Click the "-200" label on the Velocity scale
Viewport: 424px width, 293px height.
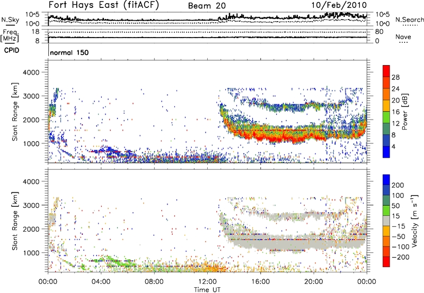[401, 257]
